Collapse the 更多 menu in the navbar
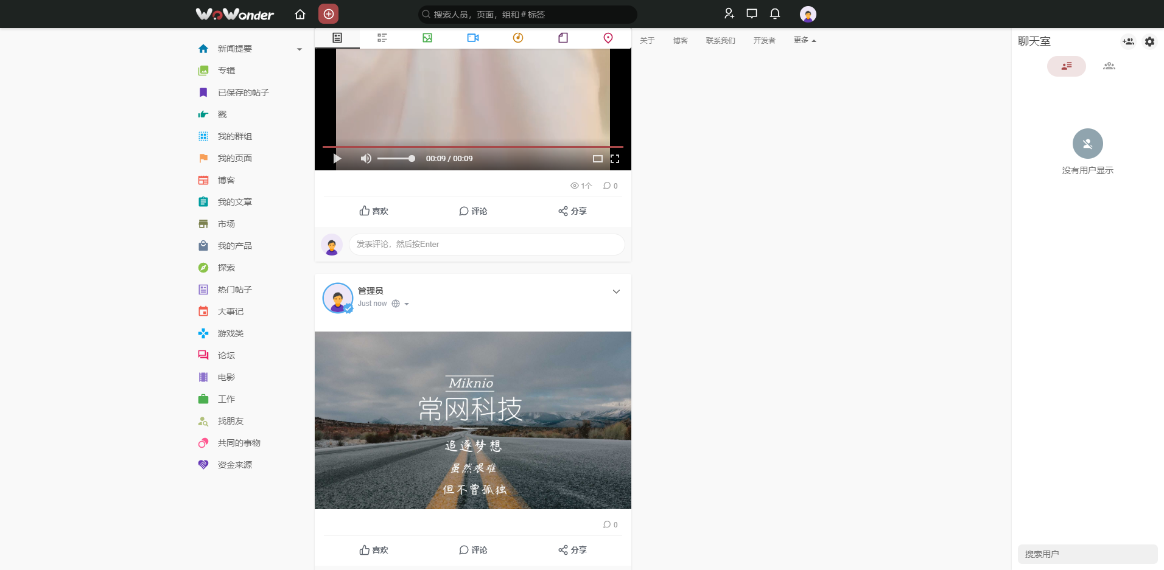Viewport: 1164px width, 570px height. coord(803,40)
